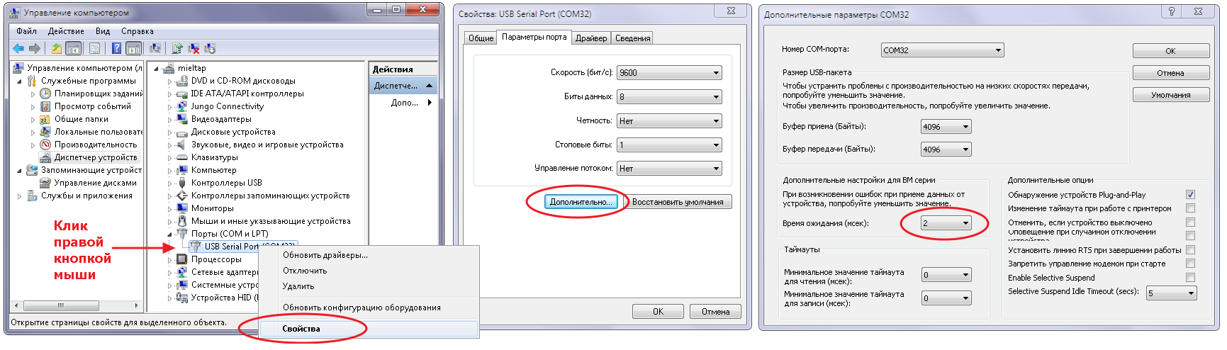Enable the Enable Selective Suspend checkbox
This screenshot has width=1227, height=350.
pyautogui.click(x=1190, y=278)
